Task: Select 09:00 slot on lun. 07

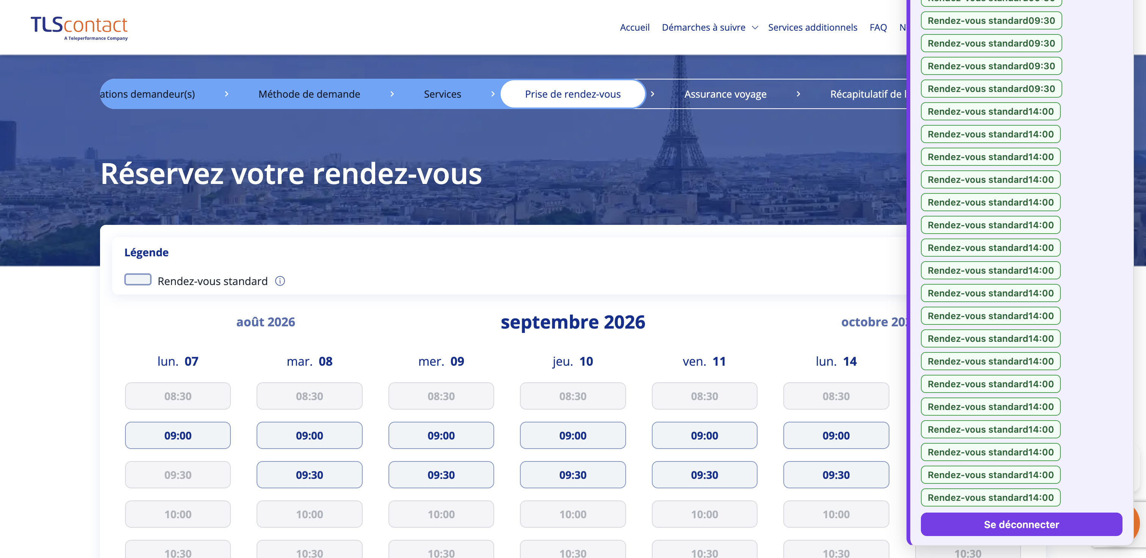Action: tap(178, 435)
